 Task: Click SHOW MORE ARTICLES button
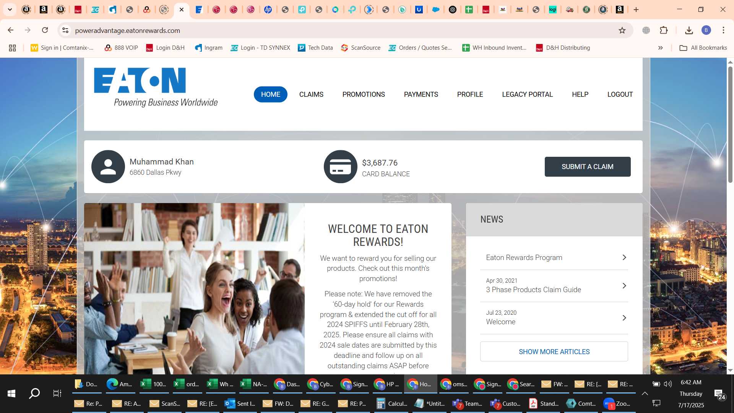coord(554,351)
